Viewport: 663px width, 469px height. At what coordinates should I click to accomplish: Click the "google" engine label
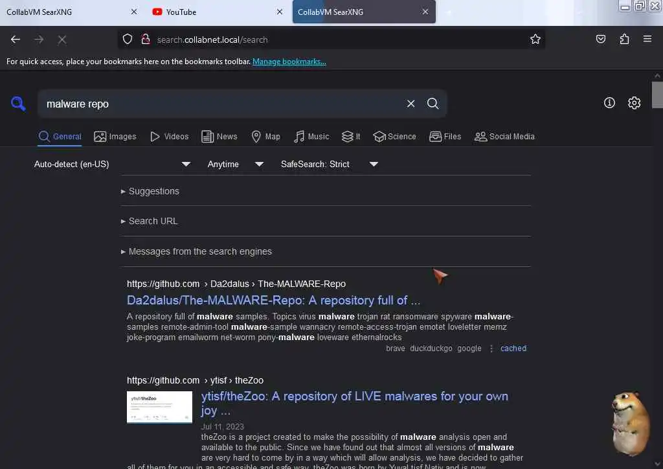[x=469, y=349]
